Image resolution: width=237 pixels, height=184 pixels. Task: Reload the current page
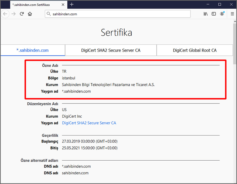pyautogui.click(x=22, y=14)
